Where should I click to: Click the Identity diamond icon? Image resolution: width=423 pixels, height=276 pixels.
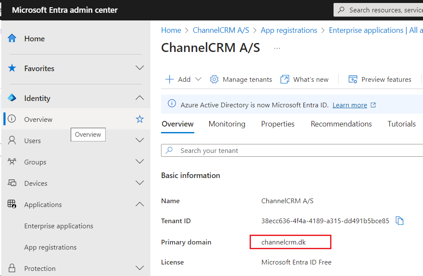(12, 98)
